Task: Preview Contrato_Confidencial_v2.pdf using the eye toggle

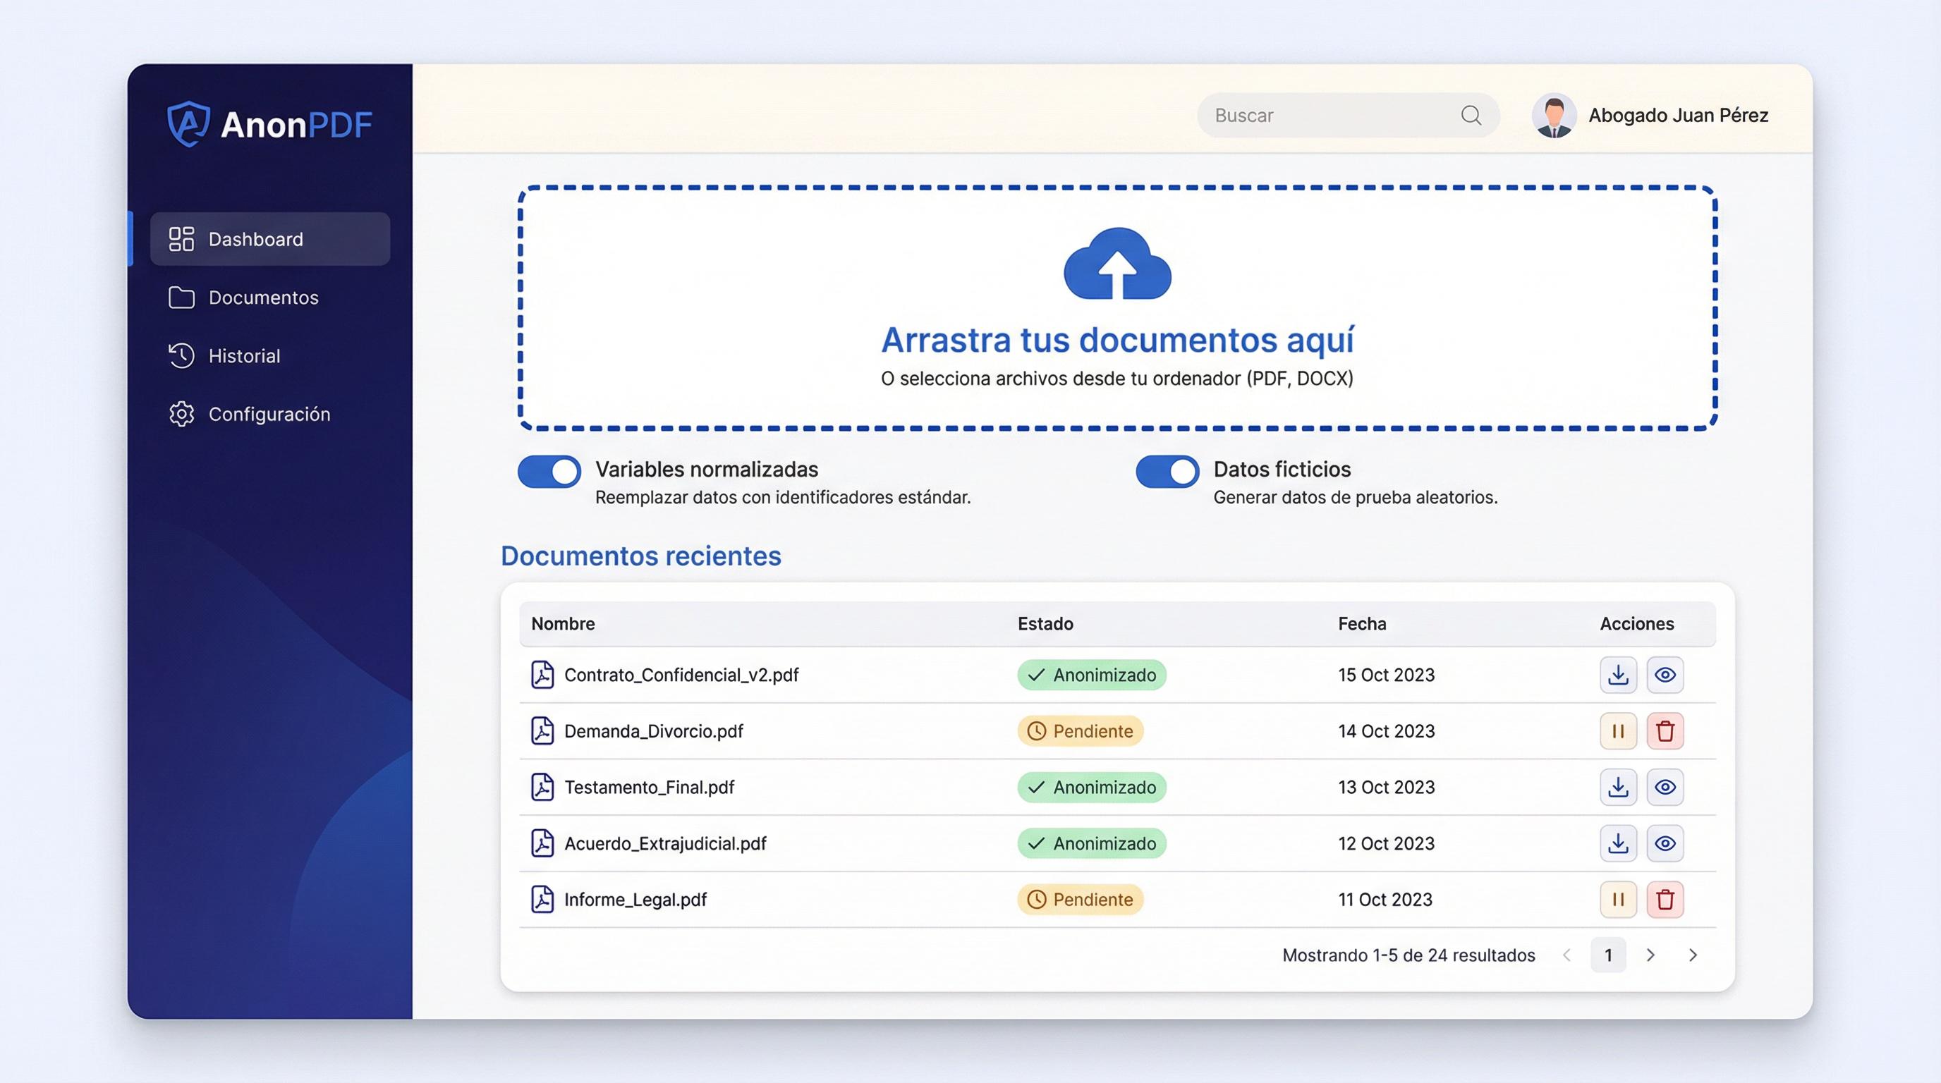Action: pyautogui.click(x=1665, y=675)
